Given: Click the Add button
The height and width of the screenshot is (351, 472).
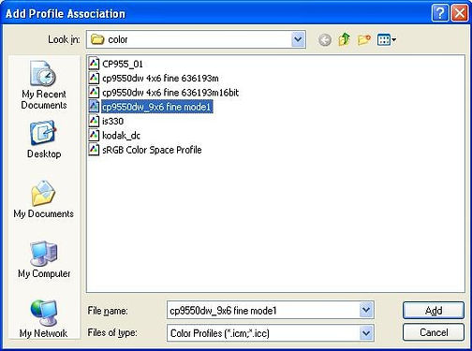Looking at the screenshot, I should pos(434,311).
